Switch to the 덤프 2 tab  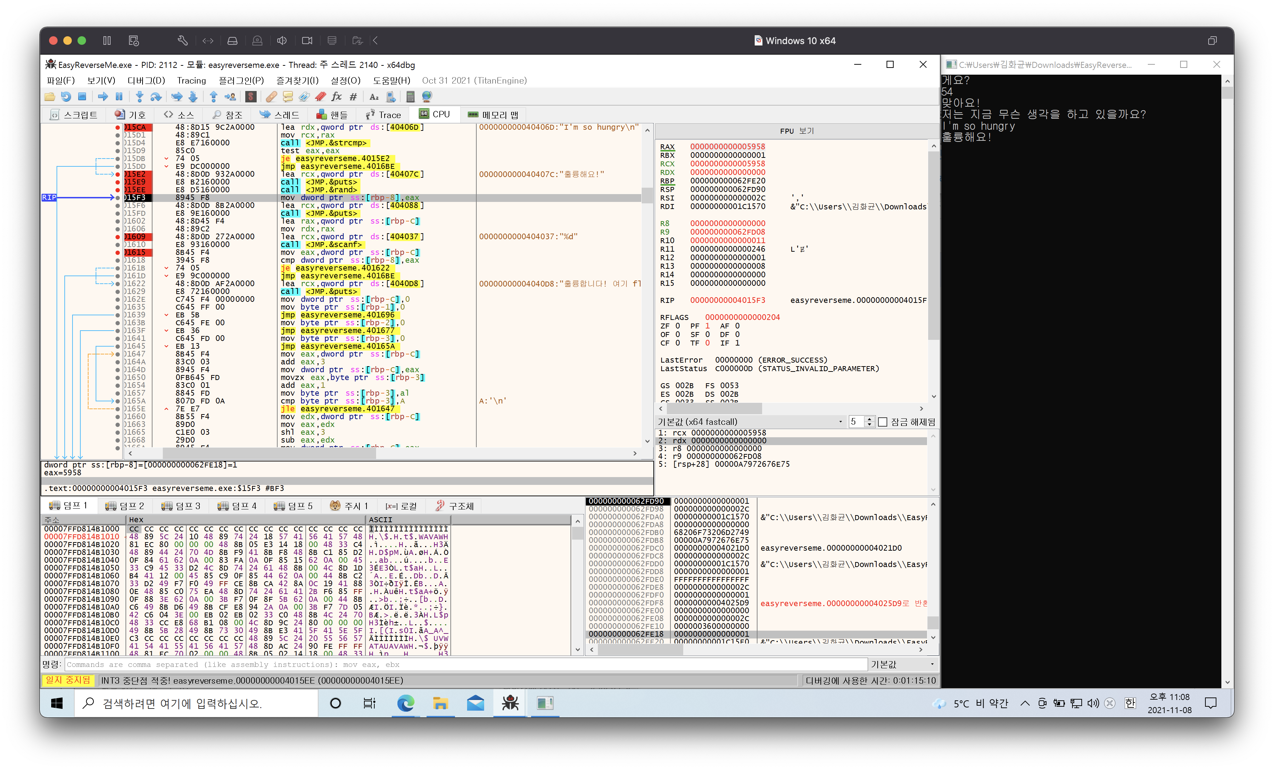point(125,506)
